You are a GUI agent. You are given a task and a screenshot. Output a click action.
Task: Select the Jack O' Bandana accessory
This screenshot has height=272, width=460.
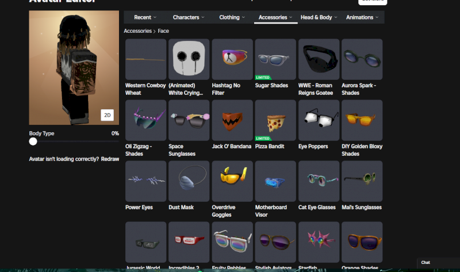pyautogui.click(x=232, y=120)
